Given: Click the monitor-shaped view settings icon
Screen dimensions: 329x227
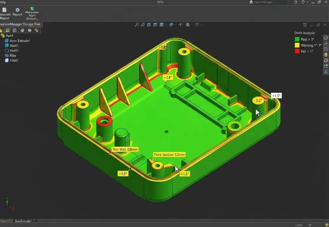Looking at the screenshot, I should (x=197, y=25).
